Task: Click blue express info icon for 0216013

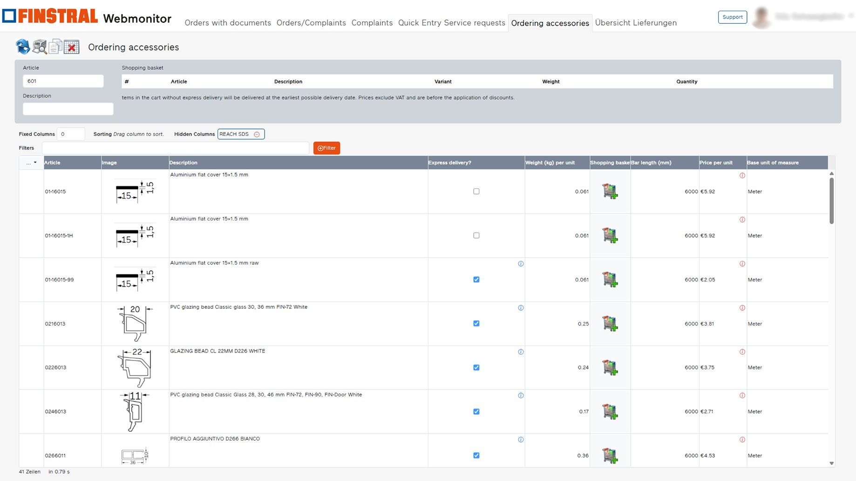Action: 521,308
